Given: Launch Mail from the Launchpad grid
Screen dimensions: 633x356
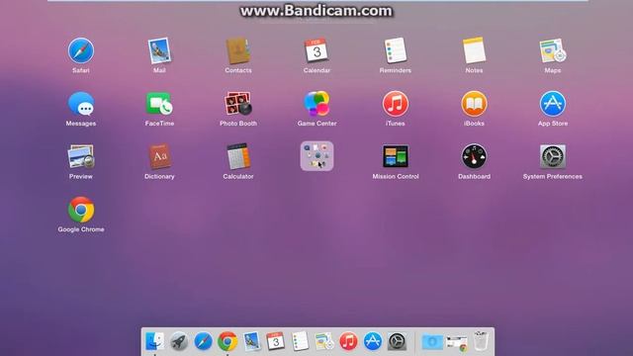Looking at the screenshot, I should coord(159,50).
